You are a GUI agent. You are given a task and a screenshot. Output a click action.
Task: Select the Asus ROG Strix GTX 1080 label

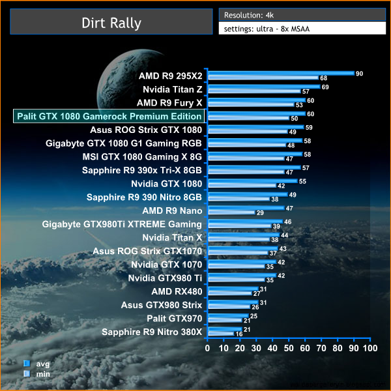click(x=146, y=130)
